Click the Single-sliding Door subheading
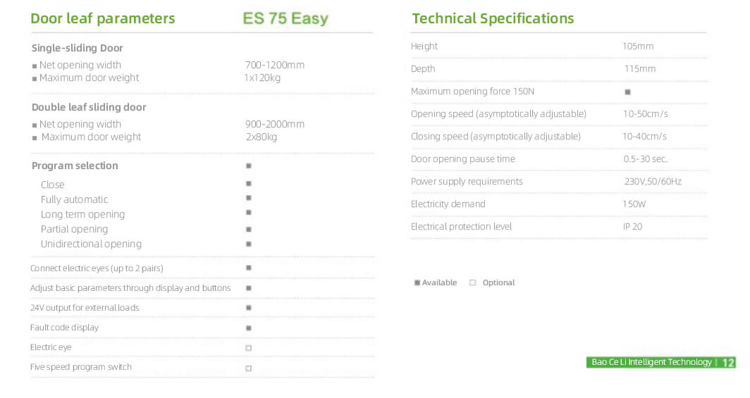The height and width of the screenshot is (398, 750). point(78,48)
